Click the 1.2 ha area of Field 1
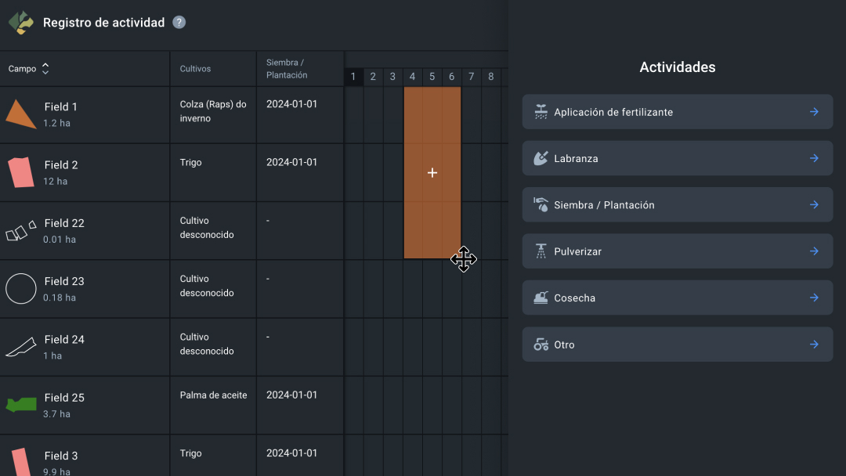The image size is (846, 476). click(56, 123)
